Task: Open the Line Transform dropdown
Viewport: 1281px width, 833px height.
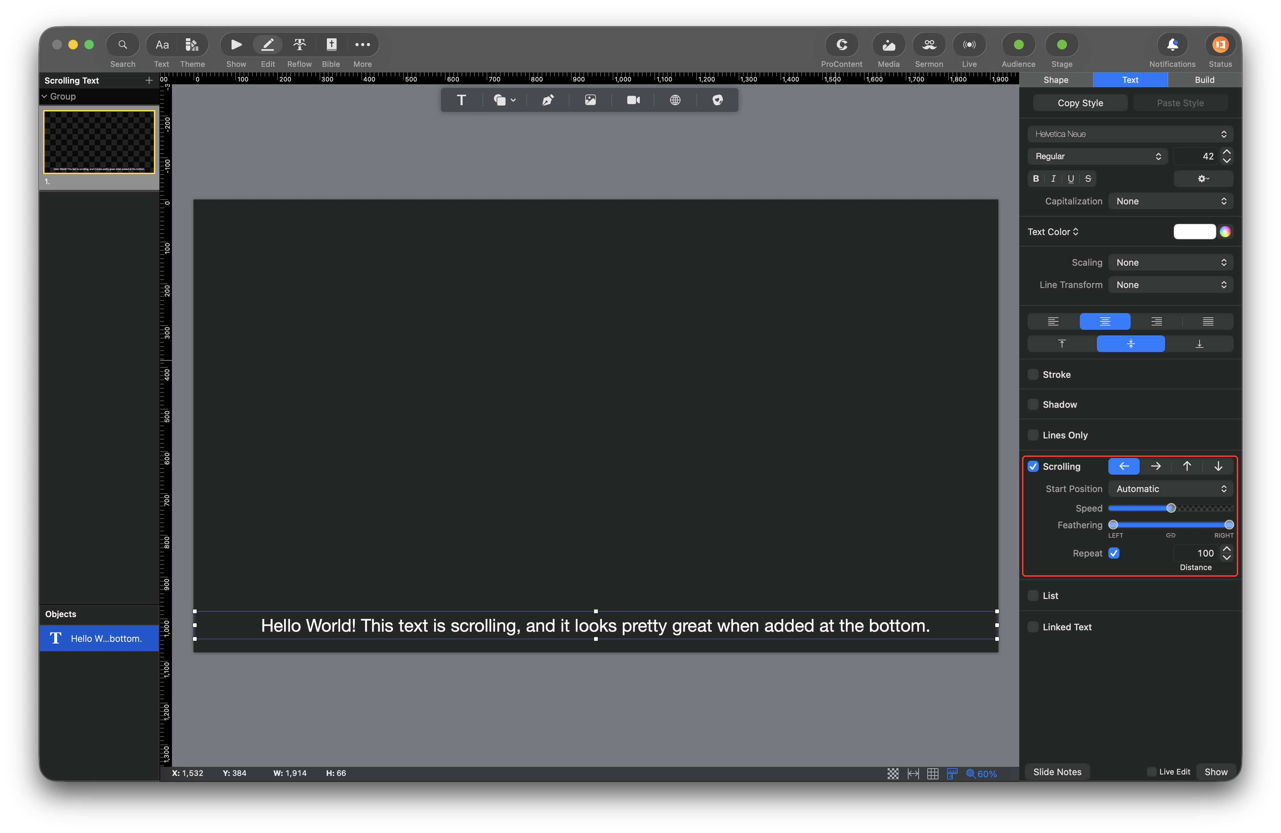Action: pos(1171,285)
